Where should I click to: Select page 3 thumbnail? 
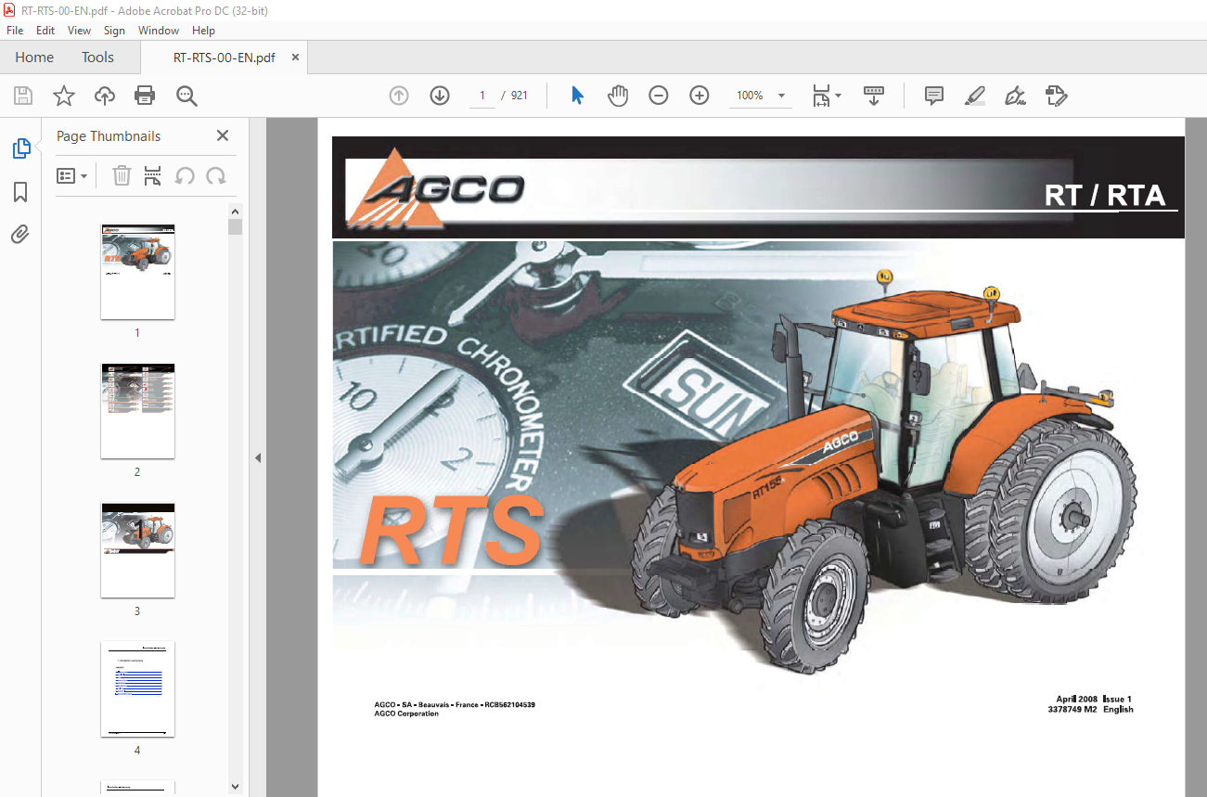(137, 550)
